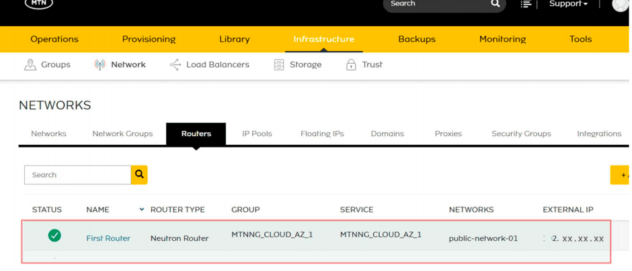
Task: Click the MTN logo
Action: 39,3
